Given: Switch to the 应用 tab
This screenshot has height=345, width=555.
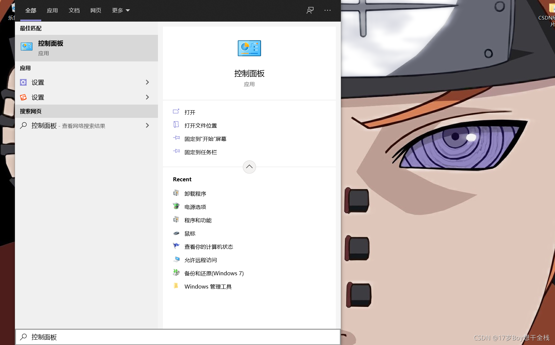Looking at the screenshot, I should [52, 10].
